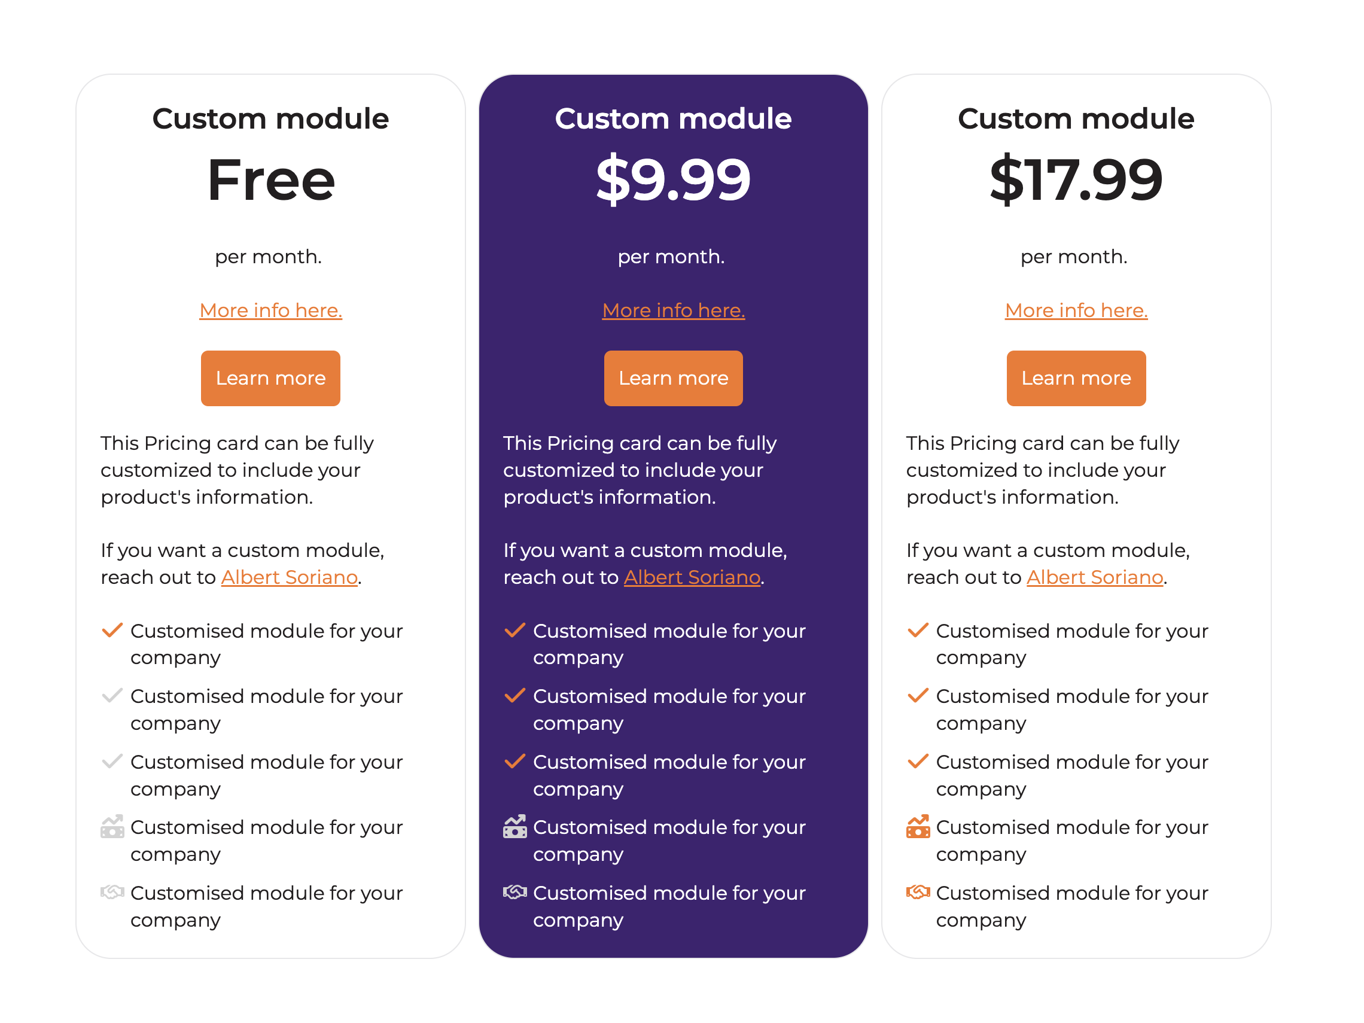Follow Albert Soriano link in Free card

tap(289, 577)
